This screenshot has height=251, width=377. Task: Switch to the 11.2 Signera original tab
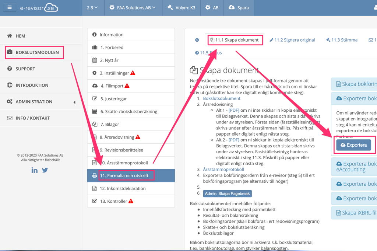pos(292,40)
